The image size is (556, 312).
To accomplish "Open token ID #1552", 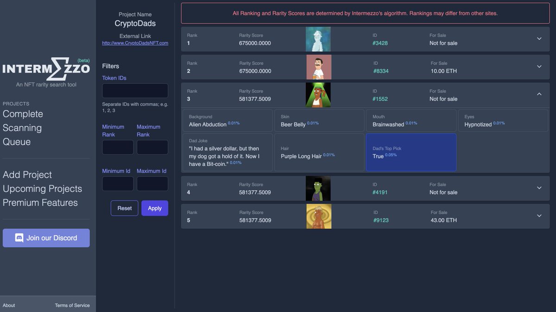I will point(380,99).
